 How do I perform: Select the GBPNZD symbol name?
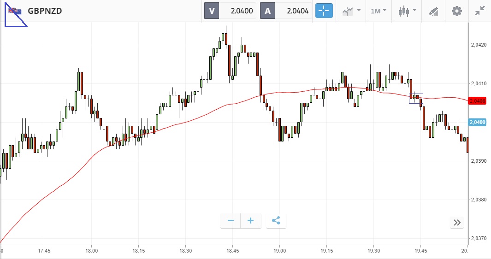click(45, 11)
